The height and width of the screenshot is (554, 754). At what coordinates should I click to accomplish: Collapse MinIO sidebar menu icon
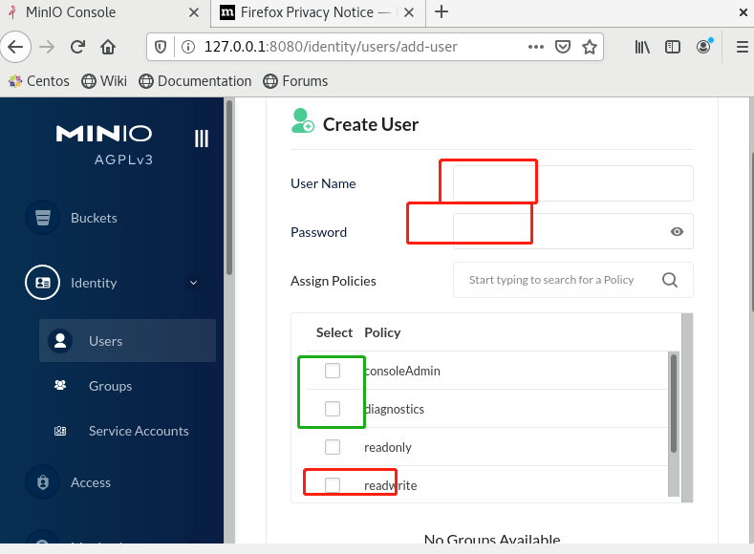tap(202, 138)
